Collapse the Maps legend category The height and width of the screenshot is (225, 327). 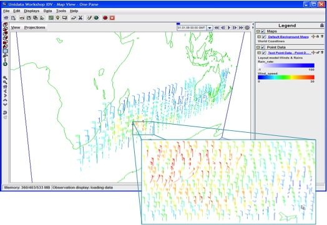(258, 31)
